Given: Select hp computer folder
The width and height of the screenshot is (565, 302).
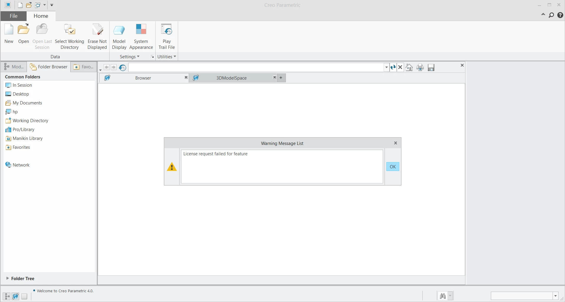Looking at the screenshot, I should [12, 112].
